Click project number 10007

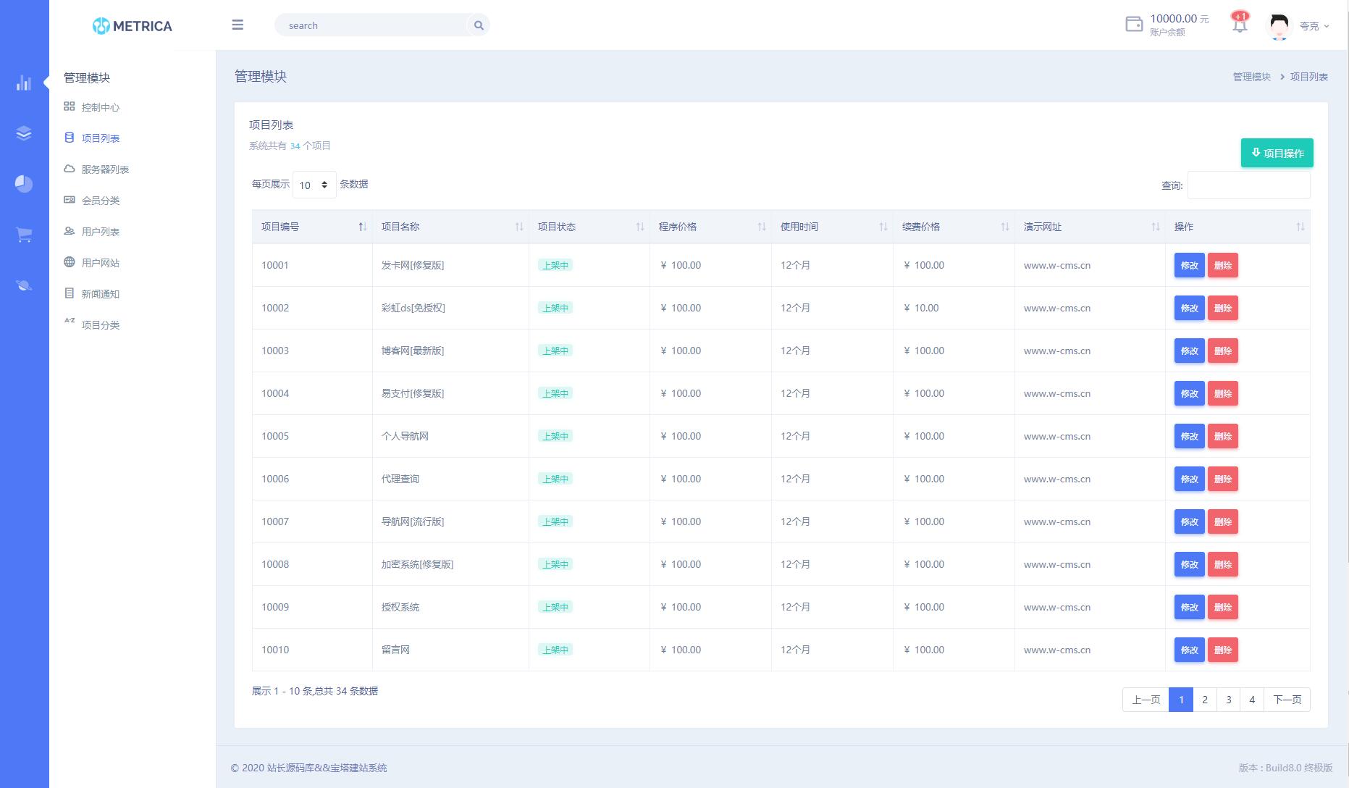(275, 521)
